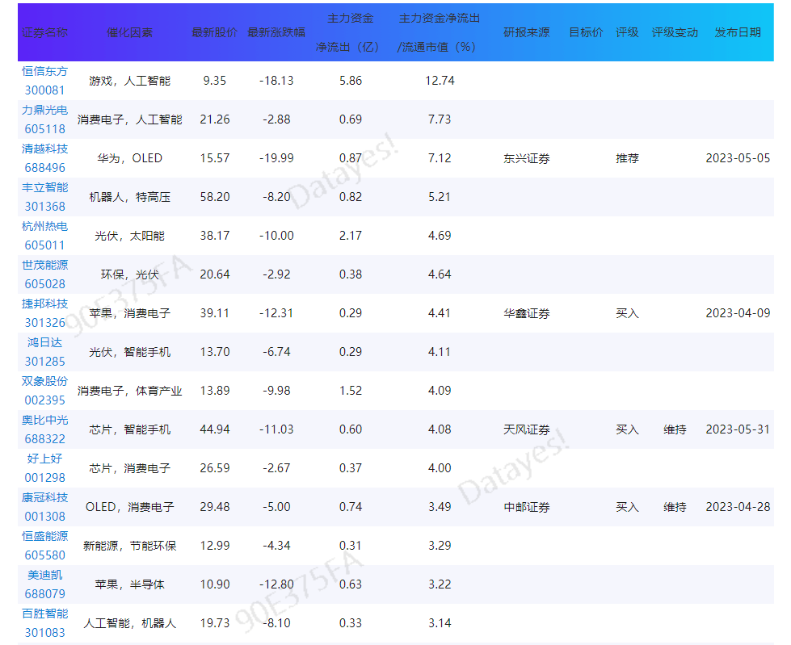Click the 催化因素 column header
This screenshot has width=791, height=645.
coord(129,33)
